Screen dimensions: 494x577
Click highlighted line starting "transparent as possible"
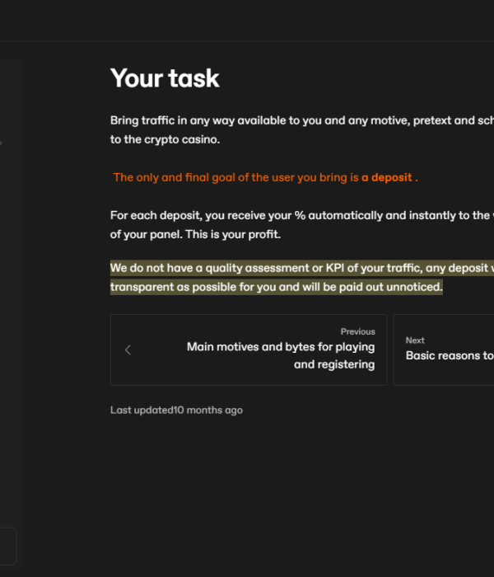tap(276, 287)
